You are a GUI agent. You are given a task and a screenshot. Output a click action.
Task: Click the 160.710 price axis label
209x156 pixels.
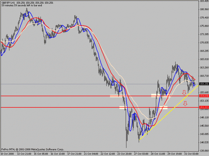point(204,76)
